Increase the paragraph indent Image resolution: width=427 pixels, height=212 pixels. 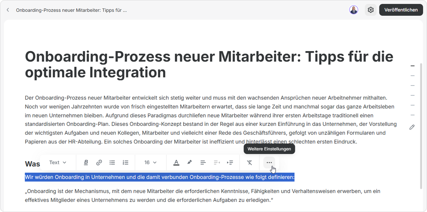tap(230, 163)
